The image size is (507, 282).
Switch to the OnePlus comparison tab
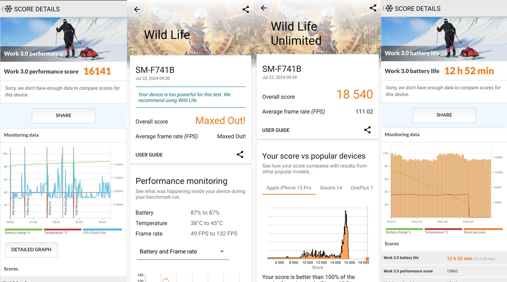[361, 187]
